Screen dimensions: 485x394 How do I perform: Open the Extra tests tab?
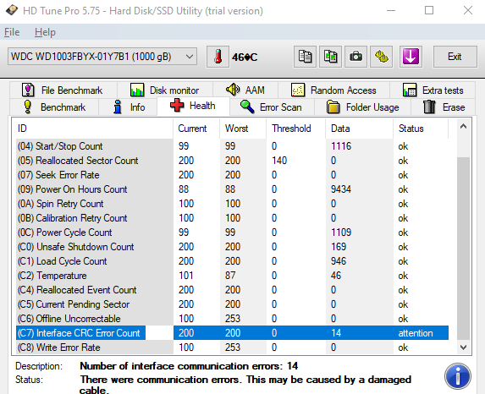coord(433,90)
